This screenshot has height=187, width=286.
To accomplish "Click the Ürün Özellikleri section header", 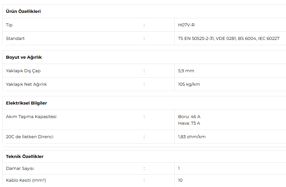I will (x=23, y=11).
